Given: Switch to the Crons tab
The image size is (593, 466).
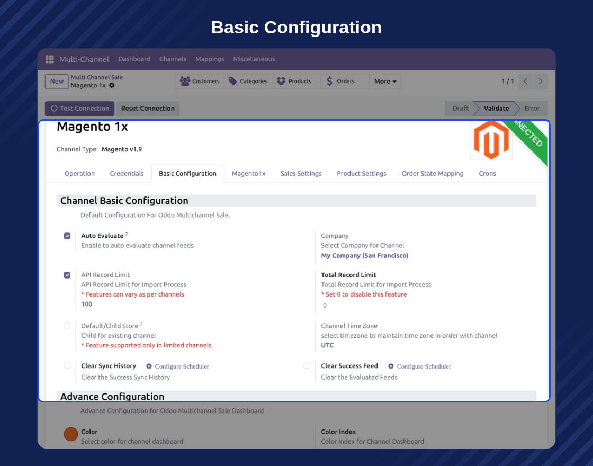Looking at the screenshot, I should [487, 174].
